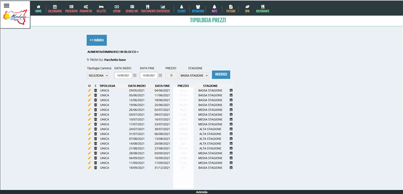
Task: Open calendar icon on row 19/06/2021
Action: (231, 105)
